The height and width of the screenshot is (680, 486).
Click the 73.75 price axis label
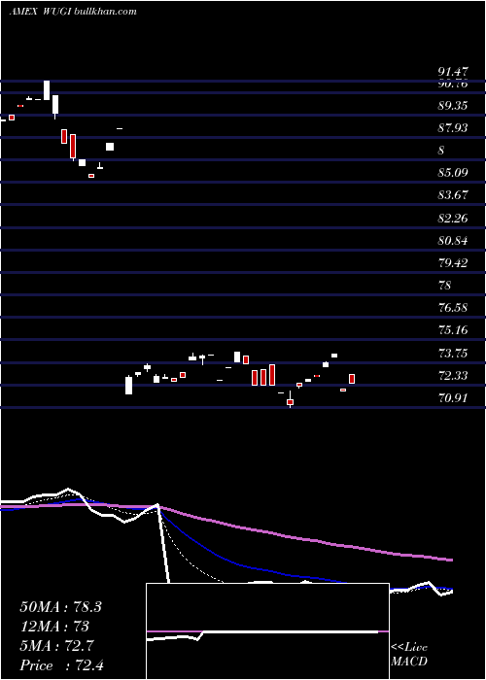click(453, 353)
